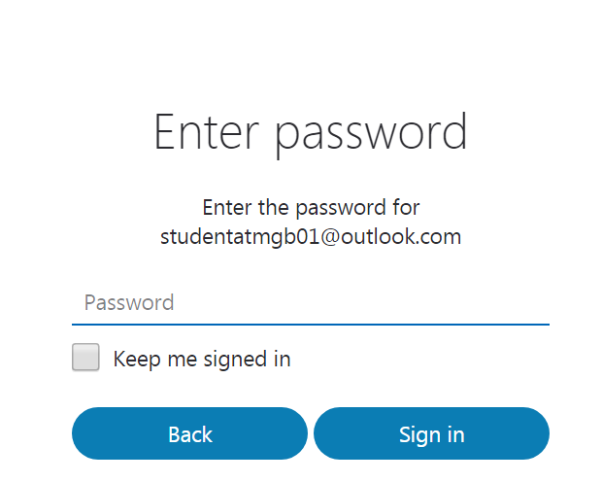Click the Sign in button
602x482 pixels.
point(431,433)
